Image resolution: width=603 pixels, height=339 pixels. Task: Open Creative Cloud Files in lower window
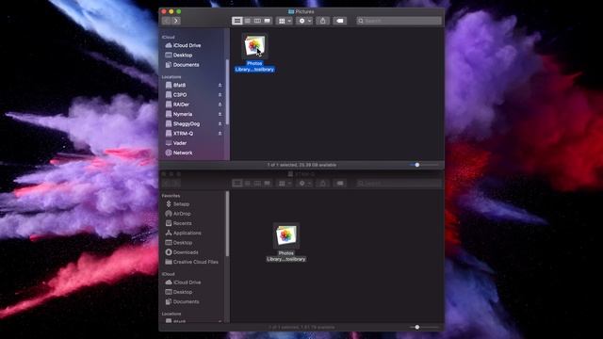pyautogui.click(x=194, y=262)
